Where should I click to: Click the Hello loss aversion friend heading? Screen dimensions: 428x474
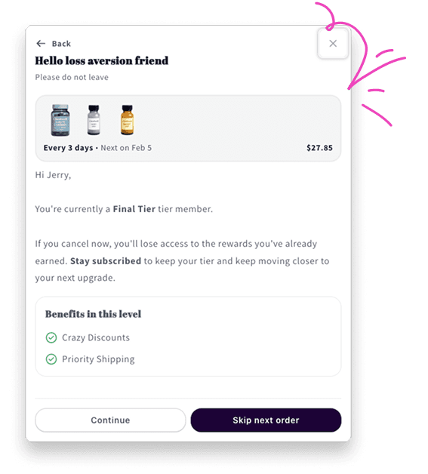[x=102, y=61]
